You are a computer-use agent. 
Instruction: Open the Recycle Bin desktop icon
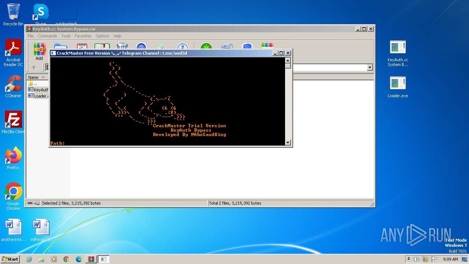(x=13, y=15)
